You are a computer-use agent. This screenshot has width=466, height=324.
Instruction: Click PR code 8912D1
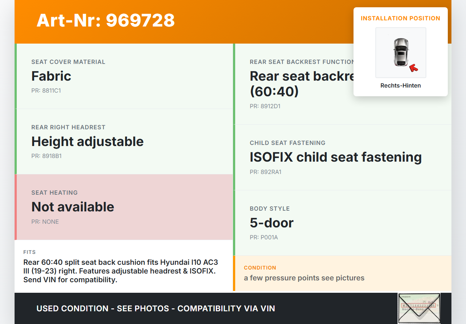pyautogui.click(x=265, y=106)
